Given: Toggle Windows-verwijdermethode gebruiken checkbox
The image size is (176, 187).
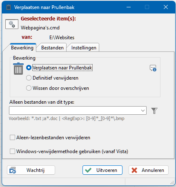Looking at the screenshot, I should coord(12,151).
